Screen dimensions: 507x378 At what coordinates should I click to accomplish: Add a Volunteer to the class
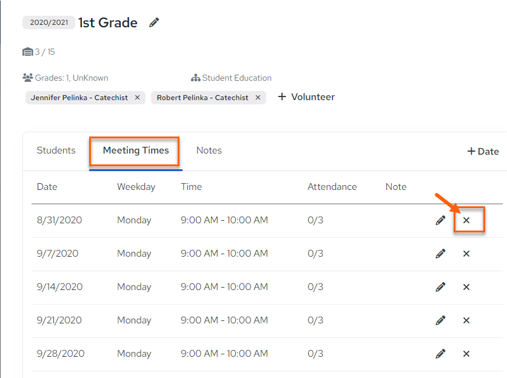tap(306, 96)
